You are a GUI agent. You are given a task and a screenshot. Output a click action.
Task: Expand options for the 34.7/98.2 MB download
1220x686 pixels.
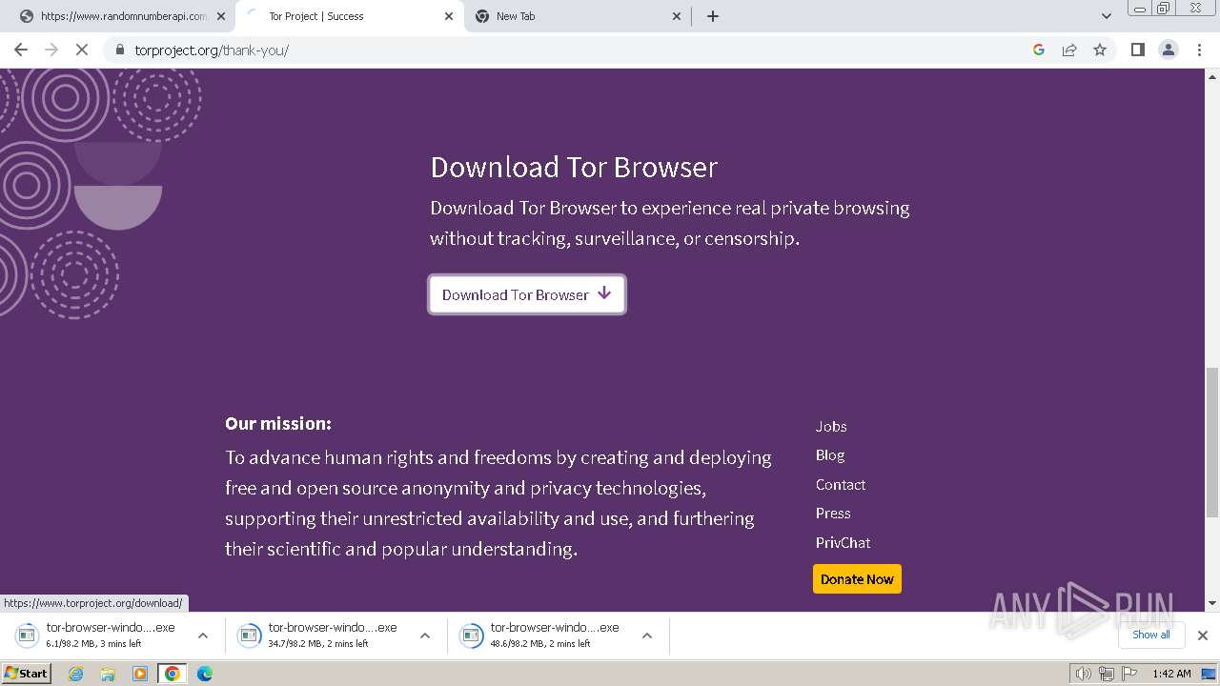425,636
